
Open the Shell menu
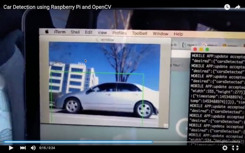(x=75, y=32)
